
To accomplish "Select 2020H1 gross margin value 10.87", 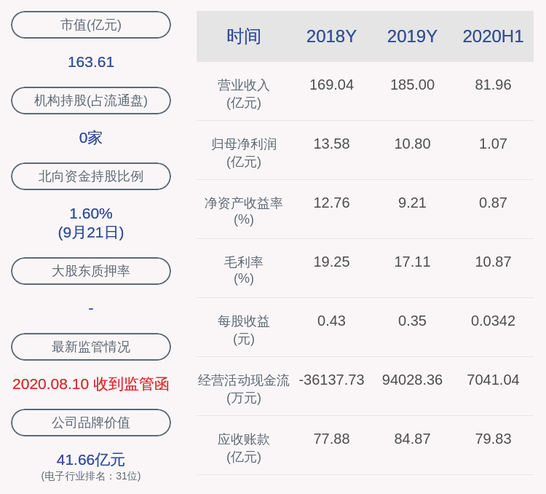I will pyautogui.click(x=493, y=262).
